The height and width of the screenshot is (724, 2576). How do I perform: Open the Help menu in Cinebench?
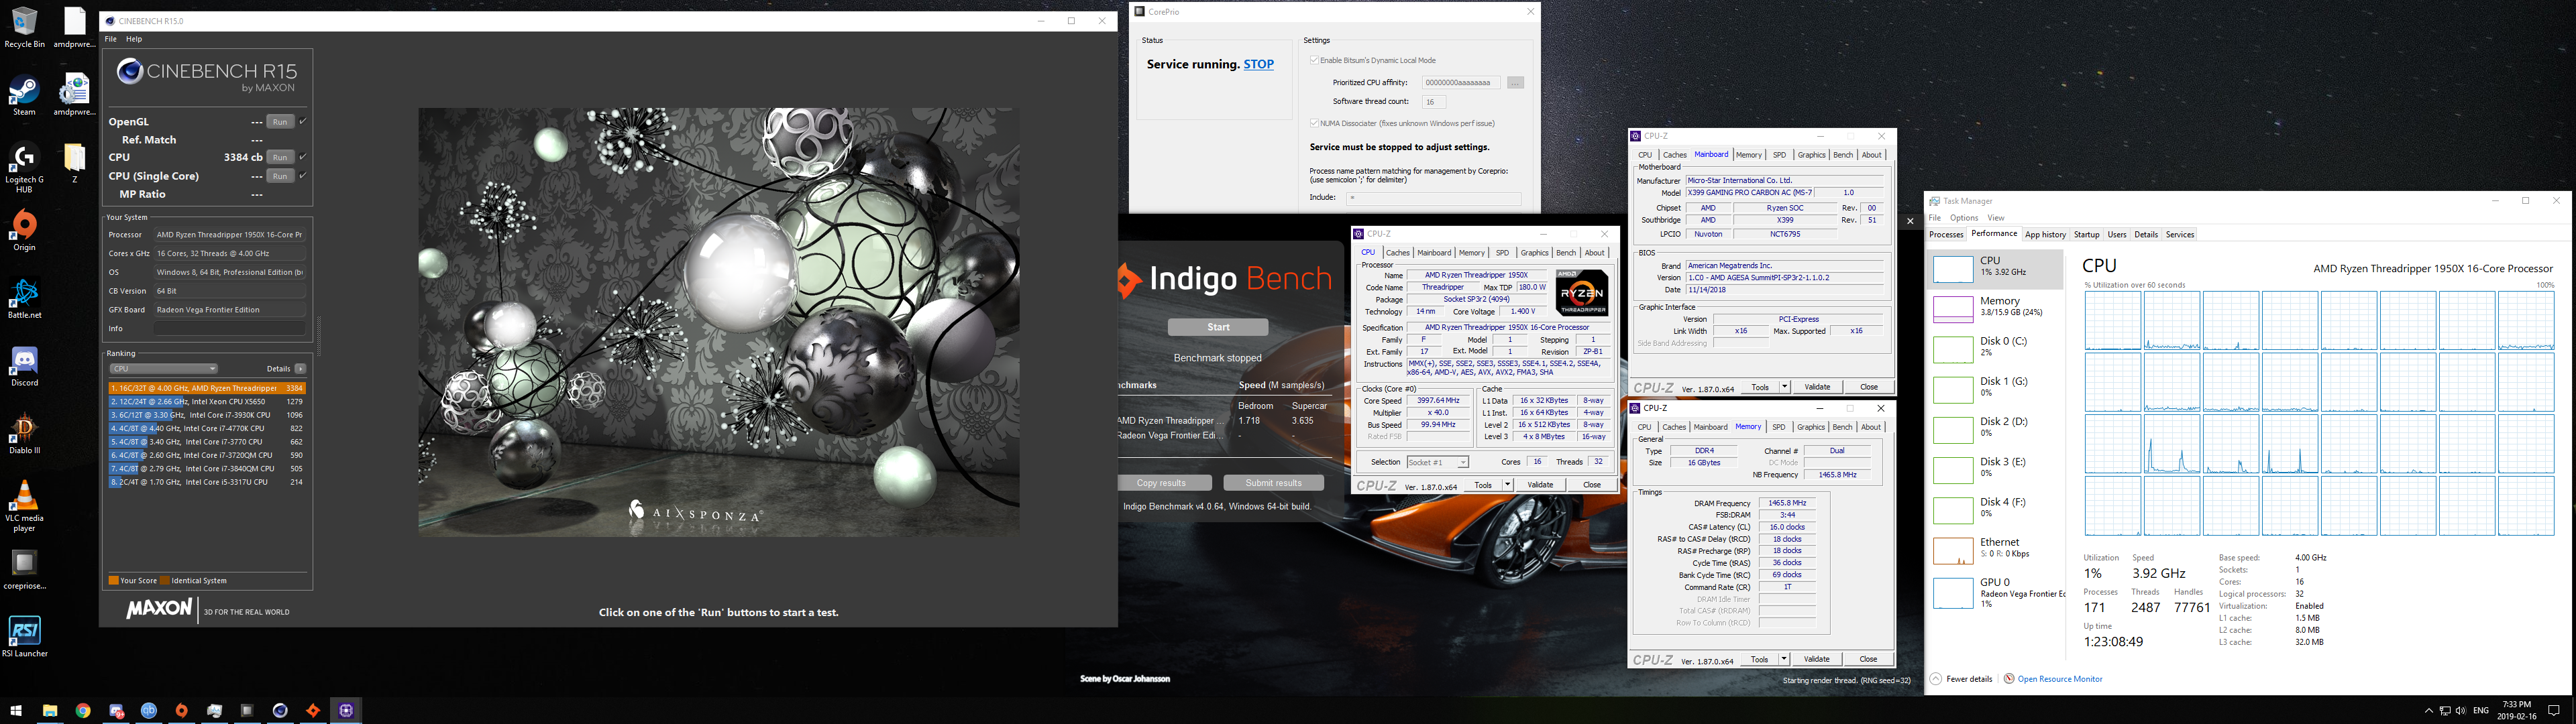point(134,39)
